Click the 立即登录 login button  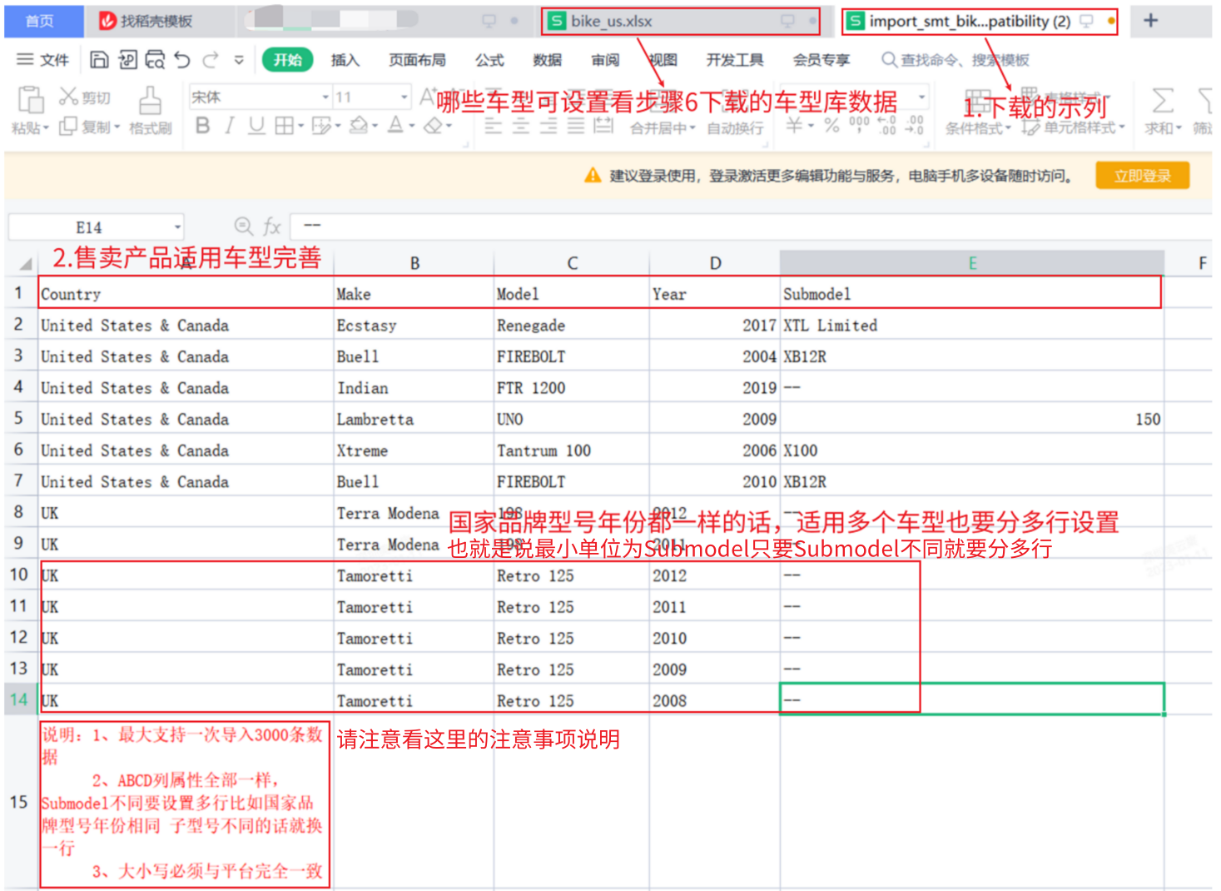coord(1142,176)
